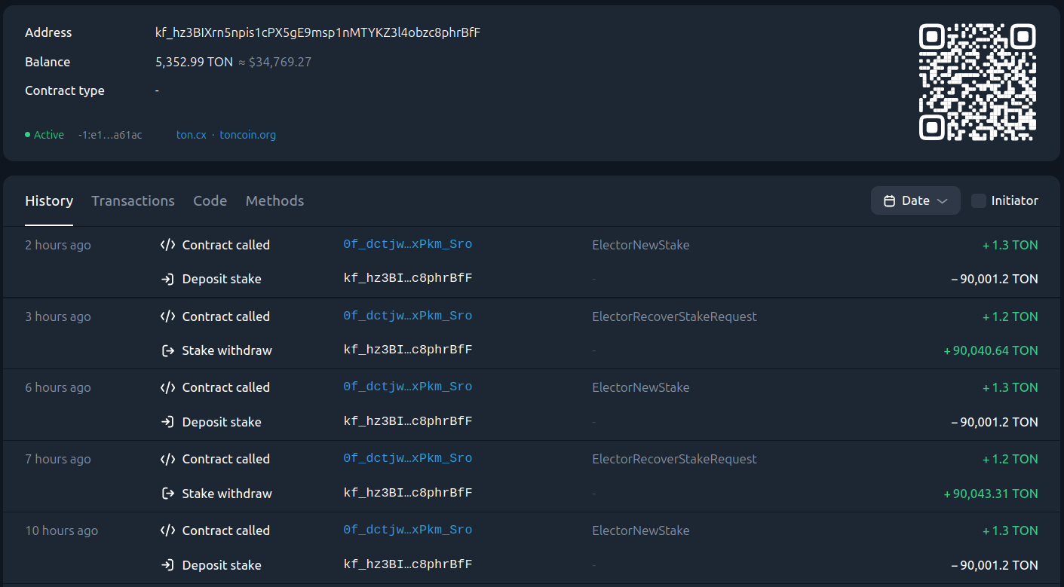This screenshot has height=587, width=1064.
Task: Click the raw address -1:e1…a61ac
Action: click(109, 135)
